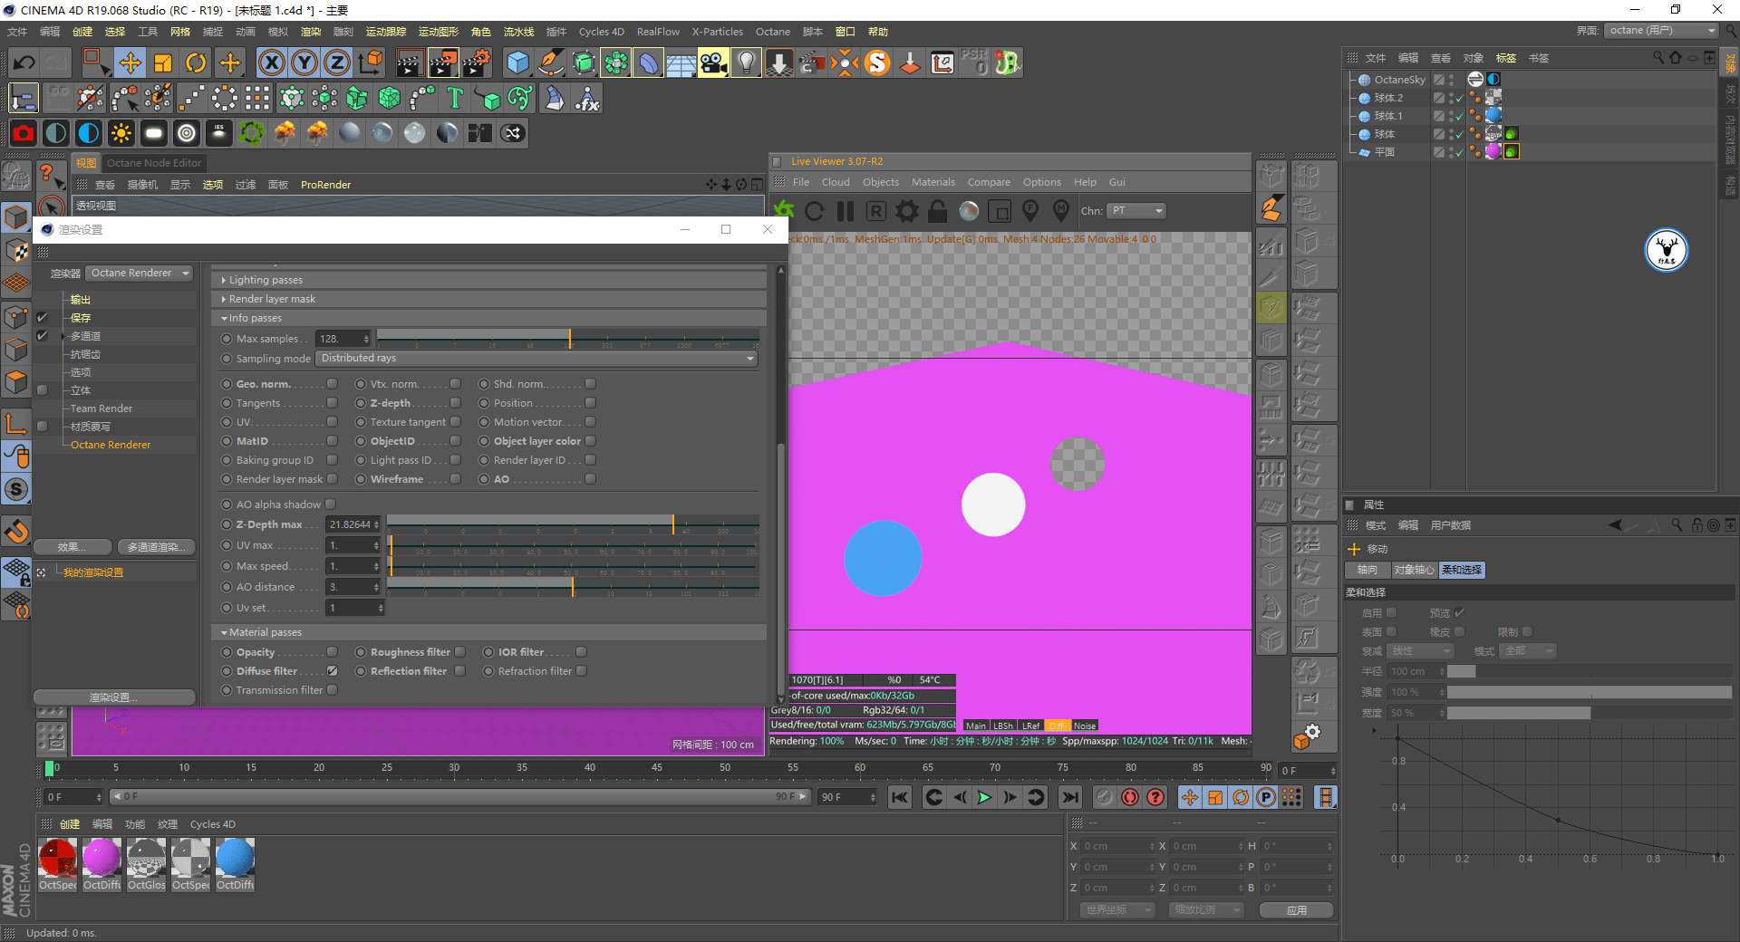Screen dimensions: 1740x942
Task: Click the Undo arrow icon
Action: pos(24,62)
